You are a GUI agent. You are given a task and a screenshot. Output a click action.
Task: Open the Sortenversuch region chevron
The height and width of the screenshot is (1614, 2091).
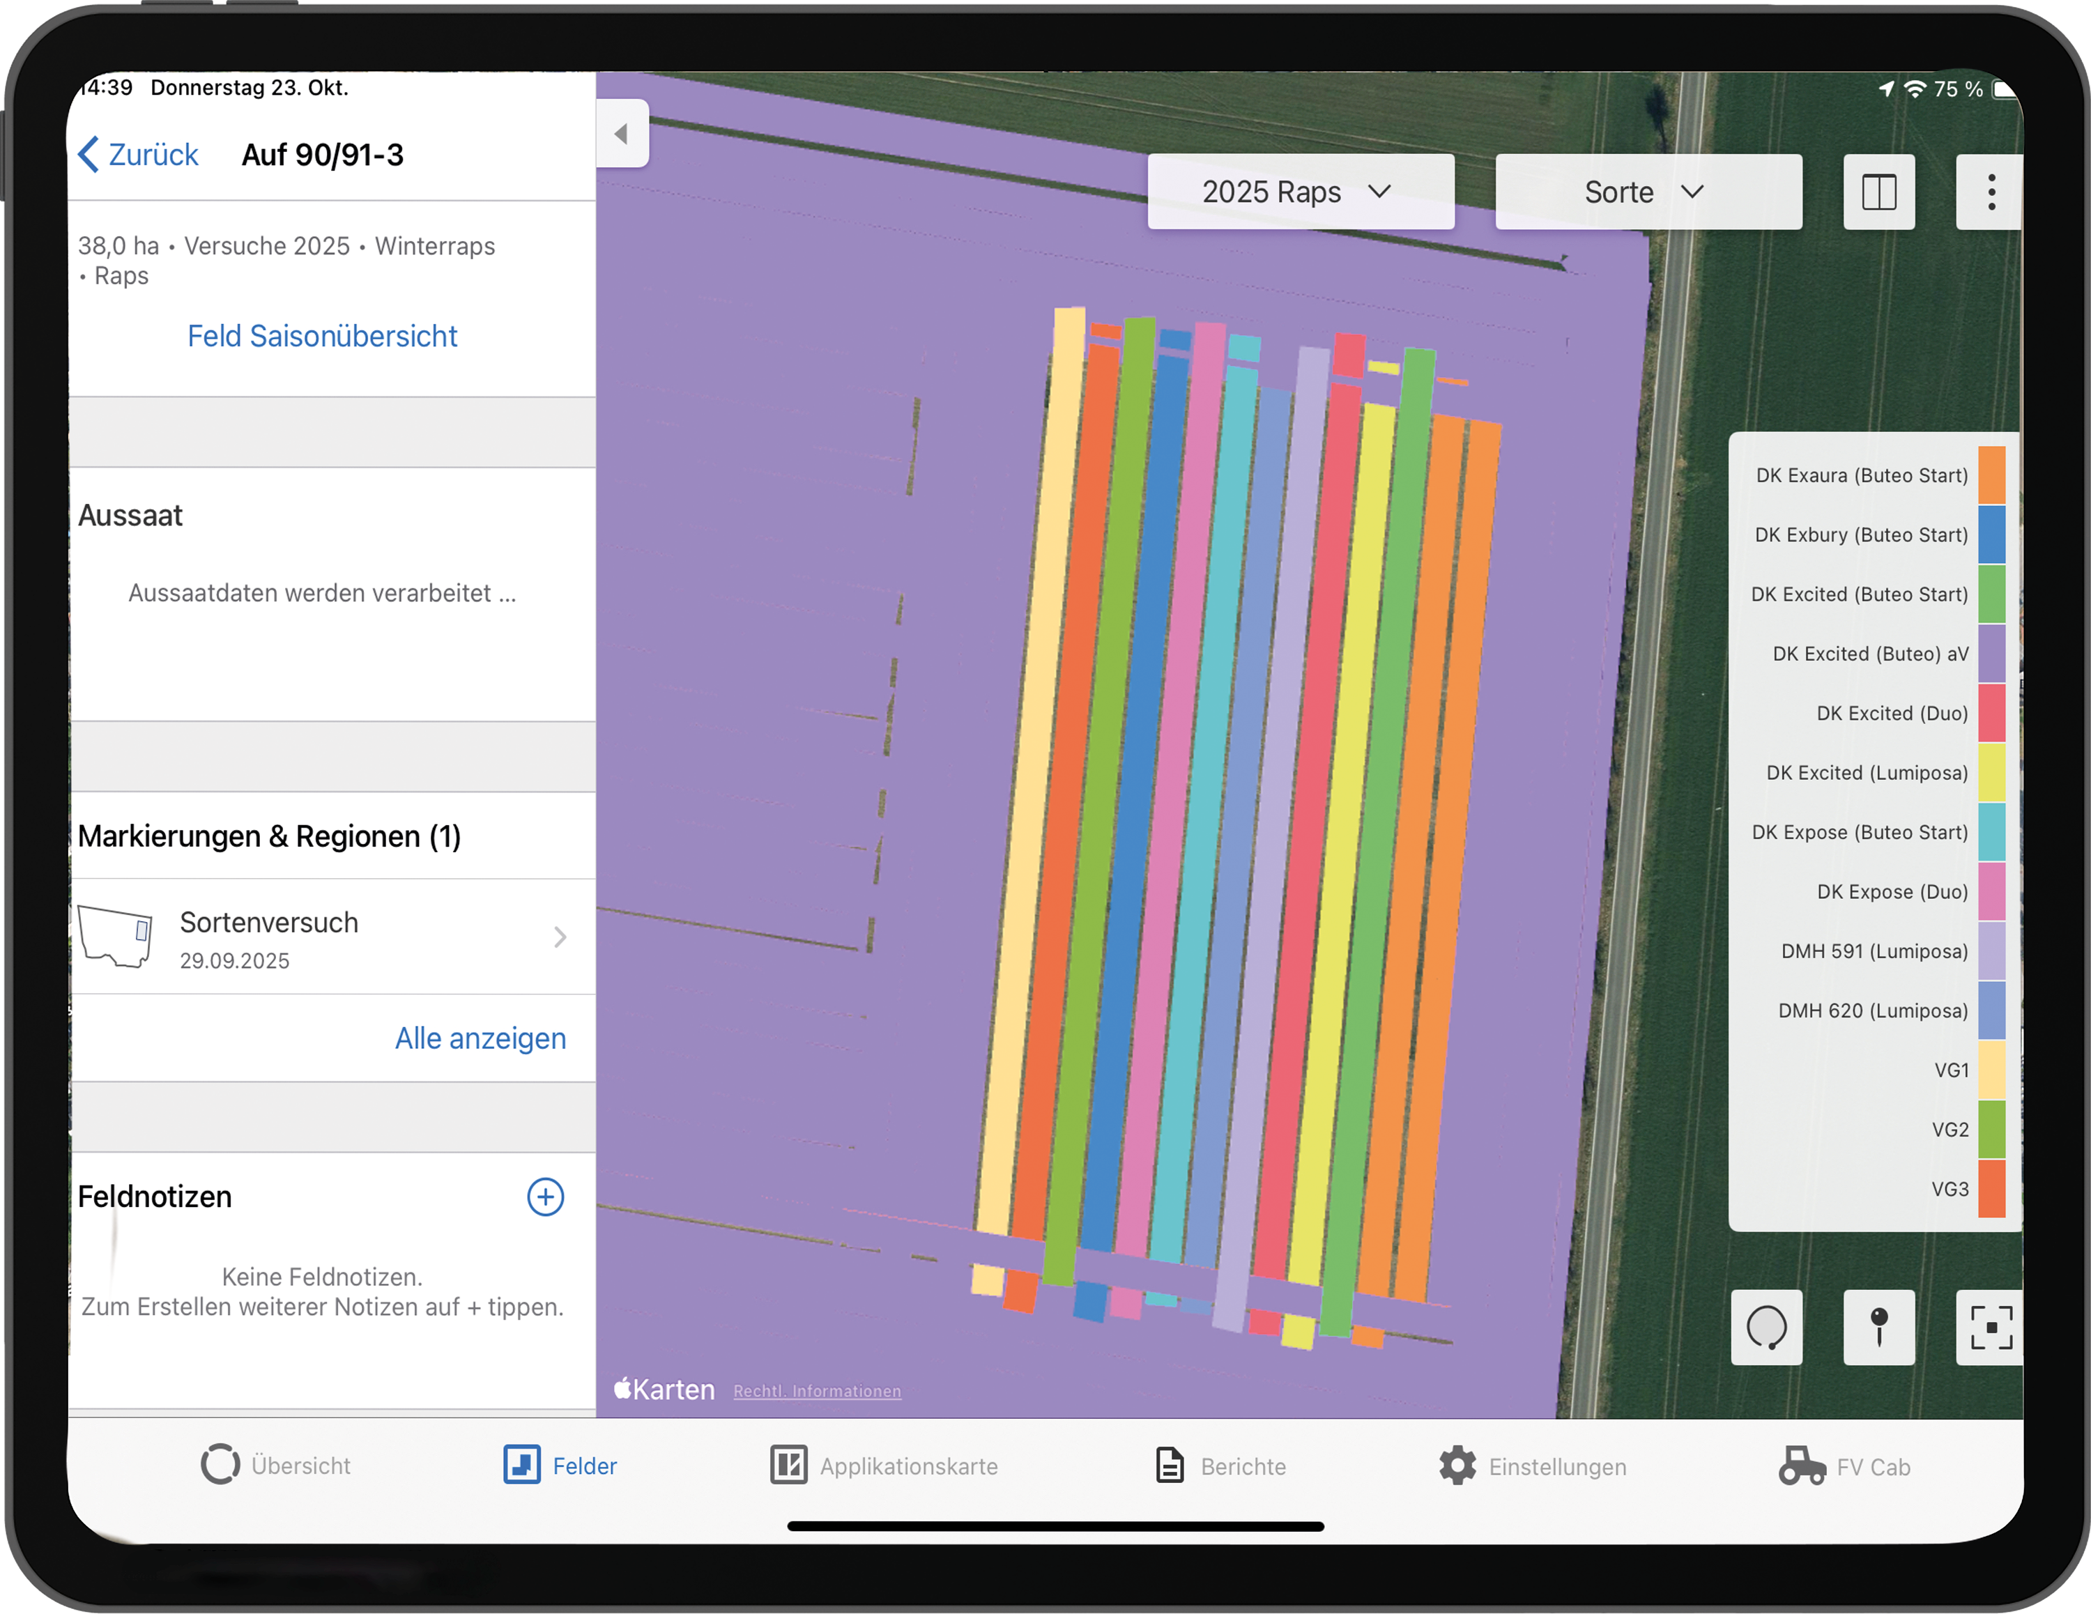pyautogui.click(x=560, y=936)
